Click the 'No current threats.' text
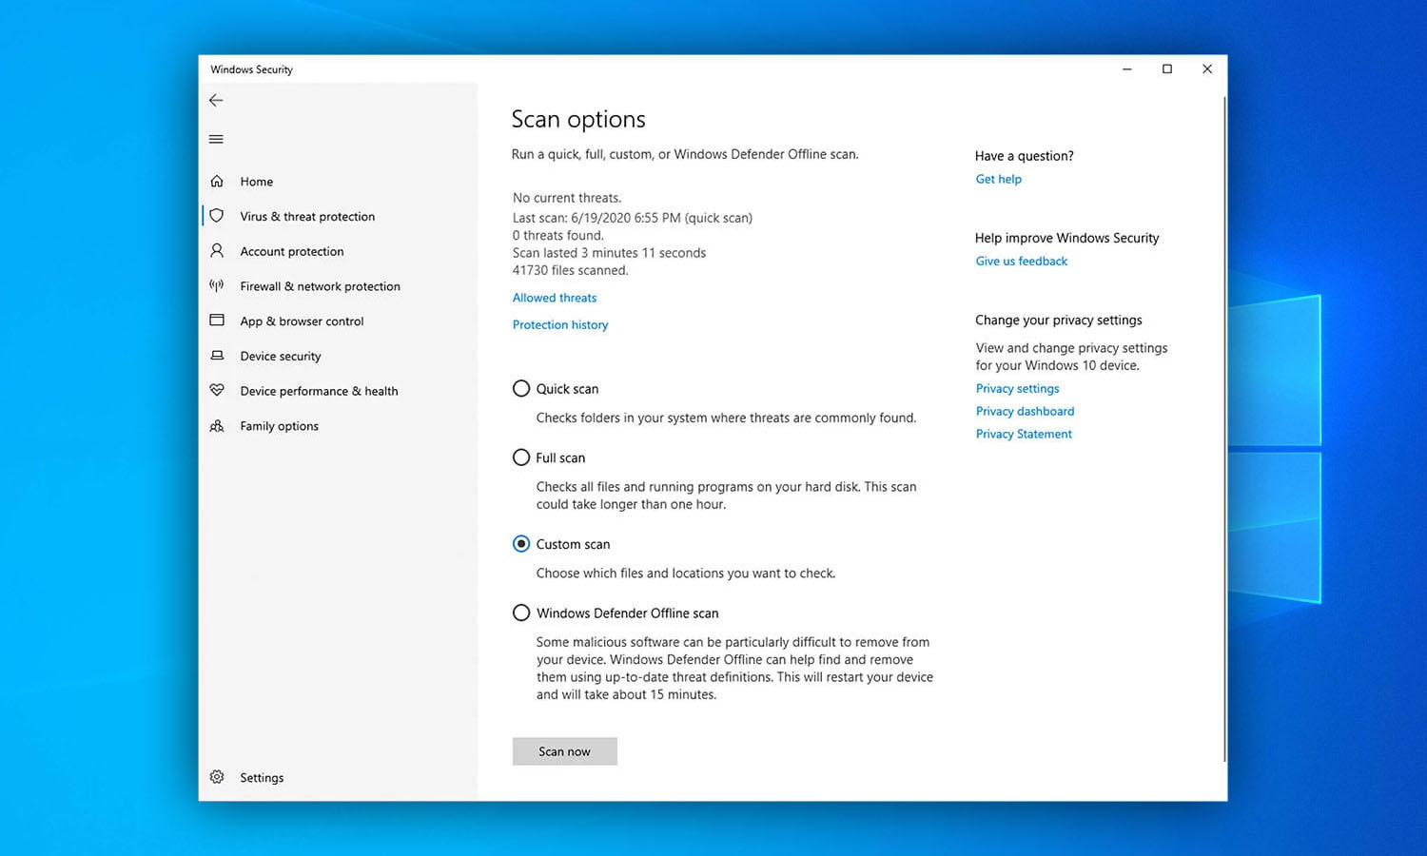This screenshot has height=856, width=1427. tap(567, 198)
